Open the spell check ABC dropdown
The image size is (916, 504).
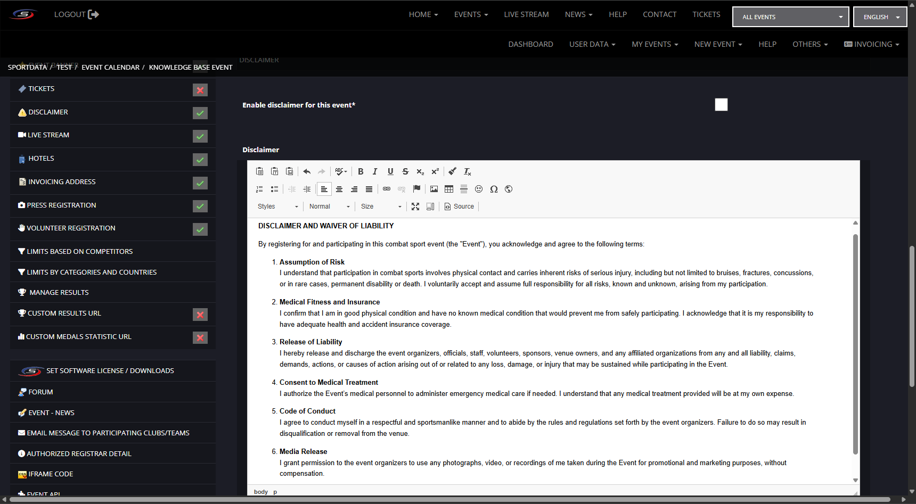tap(341, 171)
